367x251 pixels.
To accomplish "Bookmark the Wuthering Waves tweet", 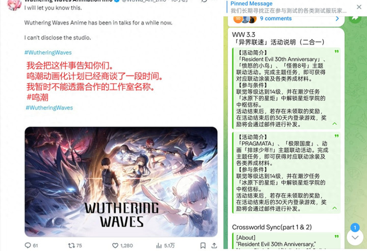I will [203, 245].
